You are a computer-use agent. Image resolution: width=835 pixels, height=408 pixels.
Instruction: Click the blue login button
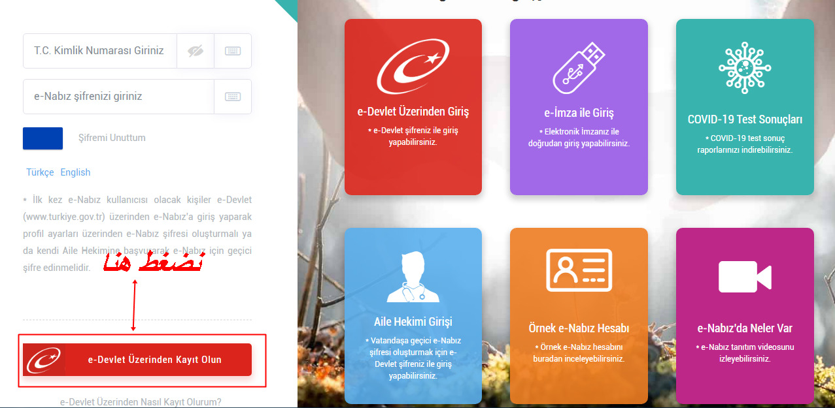tap(43, 138)
